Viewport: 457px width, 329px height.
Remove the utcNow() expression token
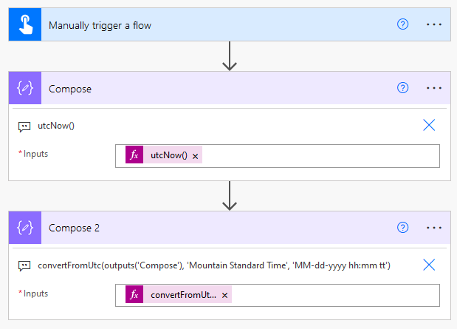coord(195,156)
